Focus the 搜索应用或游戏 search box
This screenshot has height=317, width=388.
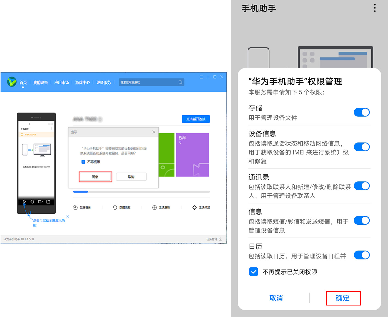[x=151, y=82]
